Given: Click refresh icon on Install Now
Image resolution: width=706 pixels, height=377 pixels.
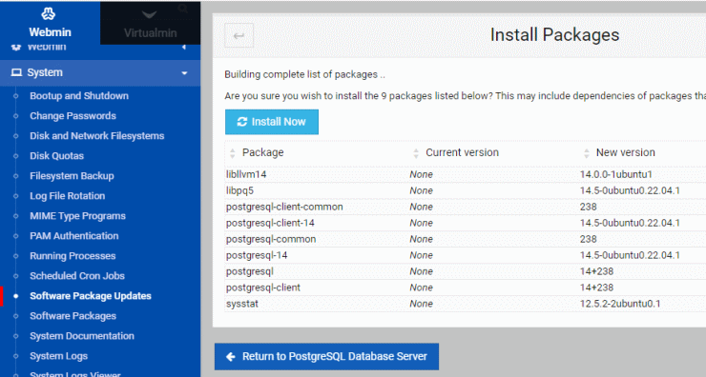Looking at the screenshot, I should [x=242, y=122].
